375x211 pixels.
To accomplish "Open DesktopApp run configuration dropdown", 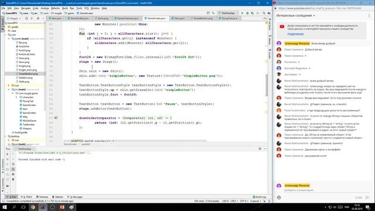I will tap(228, 13).
